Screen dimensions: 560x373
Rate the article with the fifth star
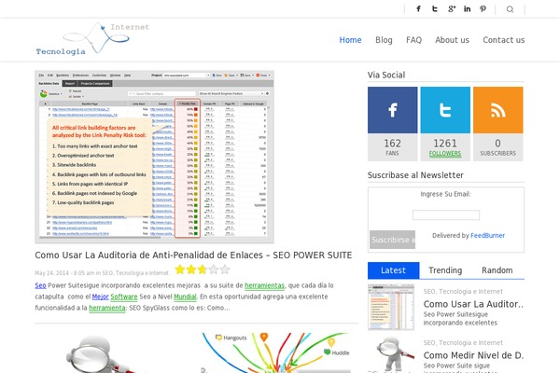point(225,269)
